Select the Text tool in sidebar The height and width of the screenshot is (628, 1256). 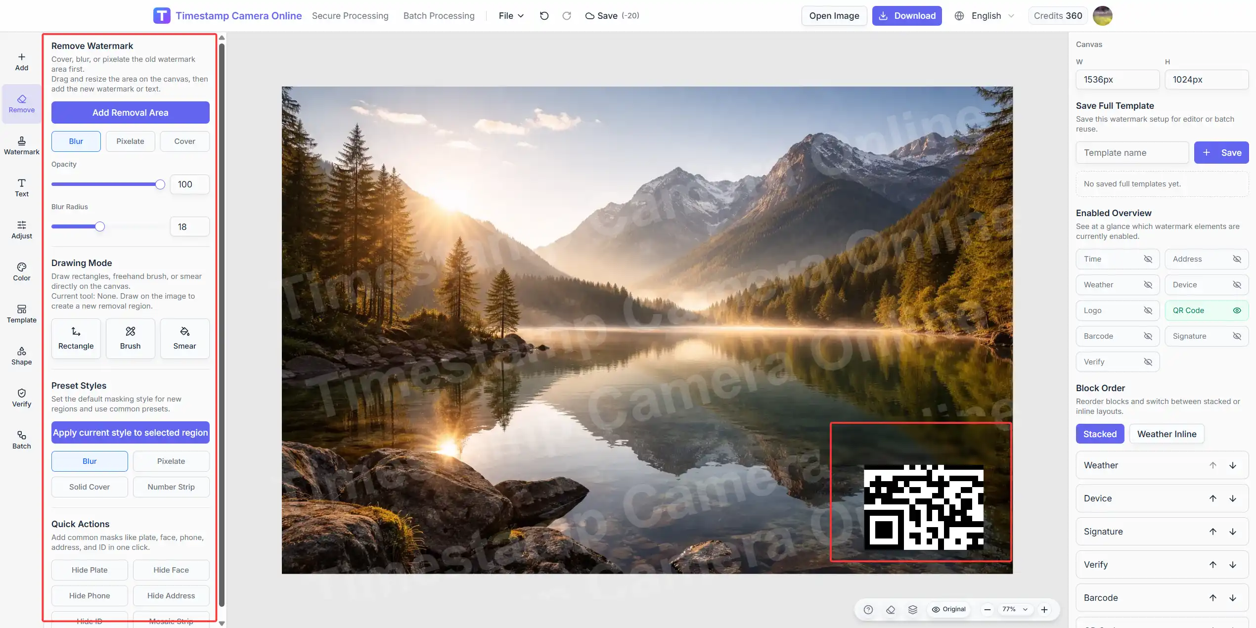(x=22, y=188)
